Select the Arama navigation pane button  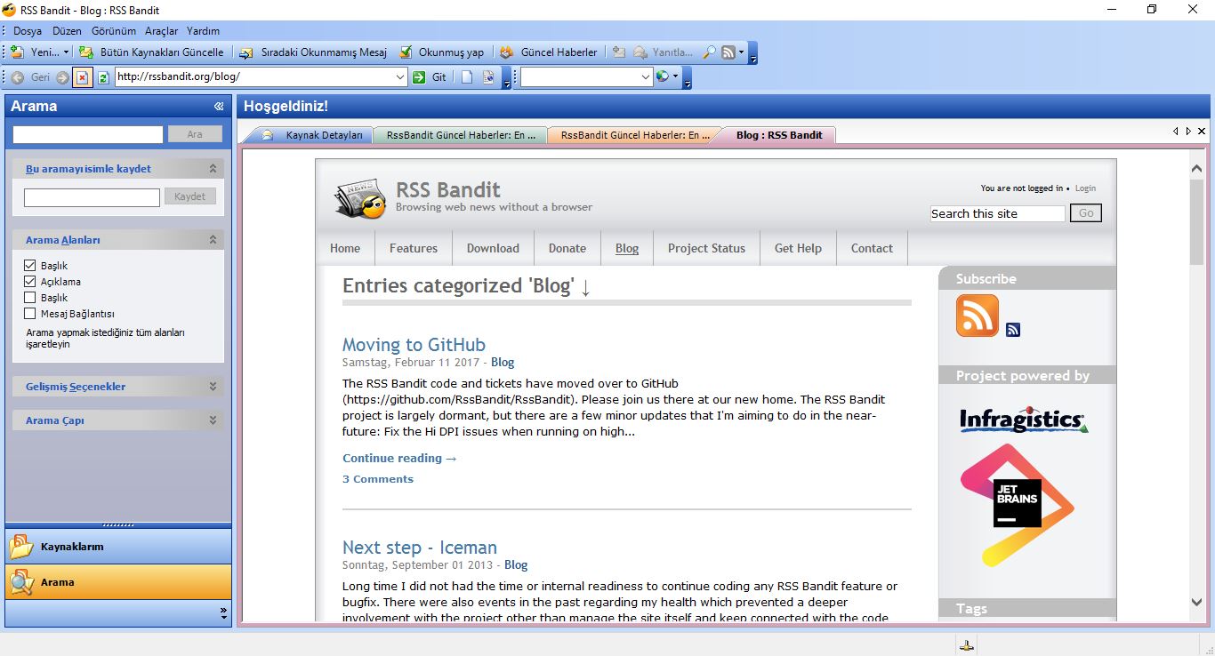(118, 582)
